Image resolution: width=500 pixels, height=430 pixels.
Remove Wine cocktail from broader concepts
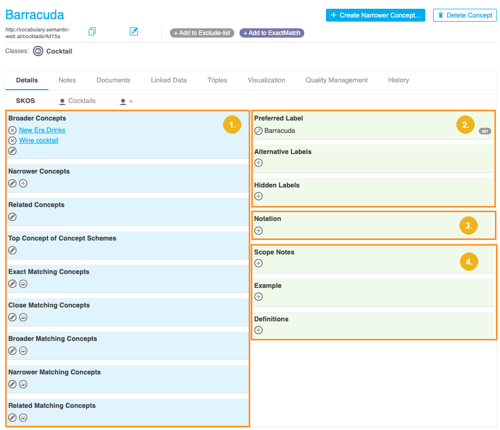pos(12,141)
